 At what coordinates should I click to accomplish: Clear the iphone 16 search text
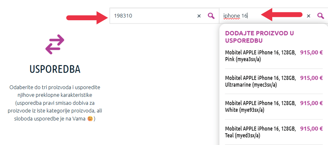[x=308, y=16]
